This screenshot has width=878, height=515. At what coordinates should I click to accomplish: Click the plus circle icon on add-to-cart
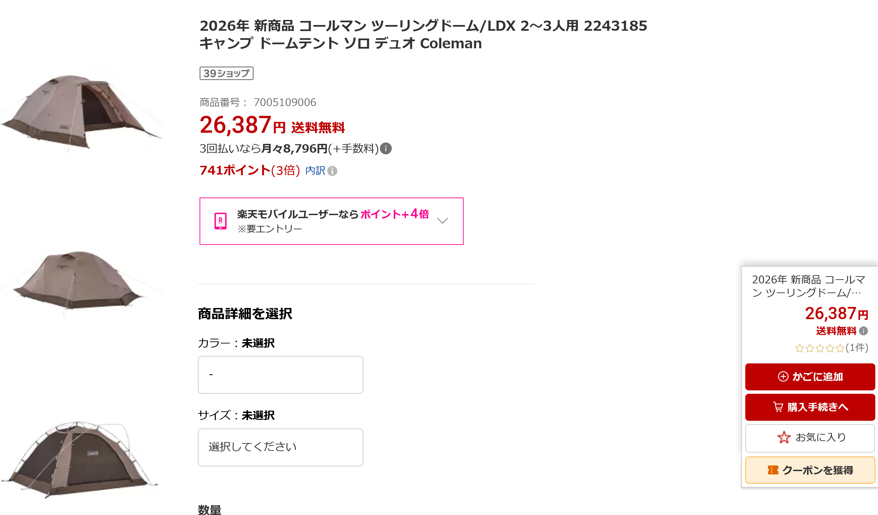coord(783,377)
